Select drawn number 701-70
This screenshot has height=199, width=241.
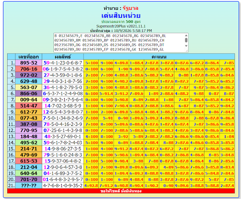[x=29, y=179]
